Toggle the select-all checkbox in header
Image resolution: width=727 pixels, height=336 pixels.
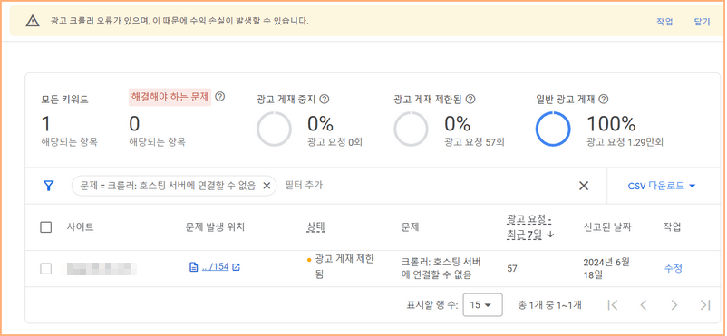coord(46,227)
